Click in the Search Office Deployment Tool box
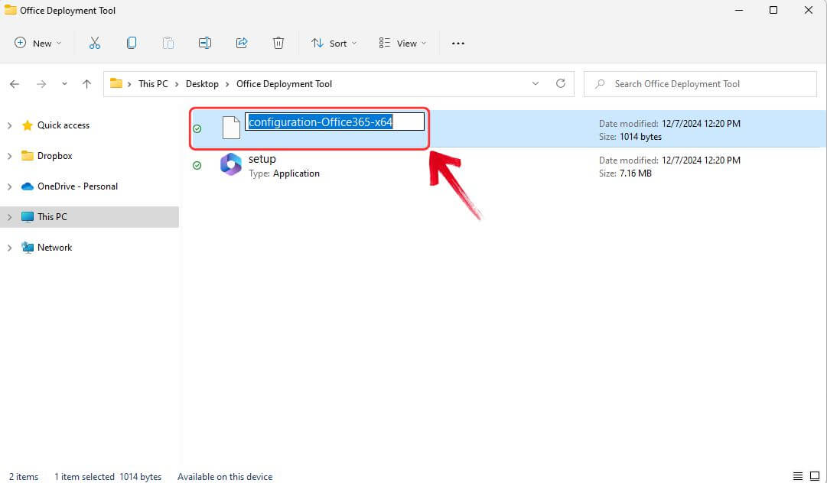This screenshot has height=483, width=827. (x=700, y=84)
